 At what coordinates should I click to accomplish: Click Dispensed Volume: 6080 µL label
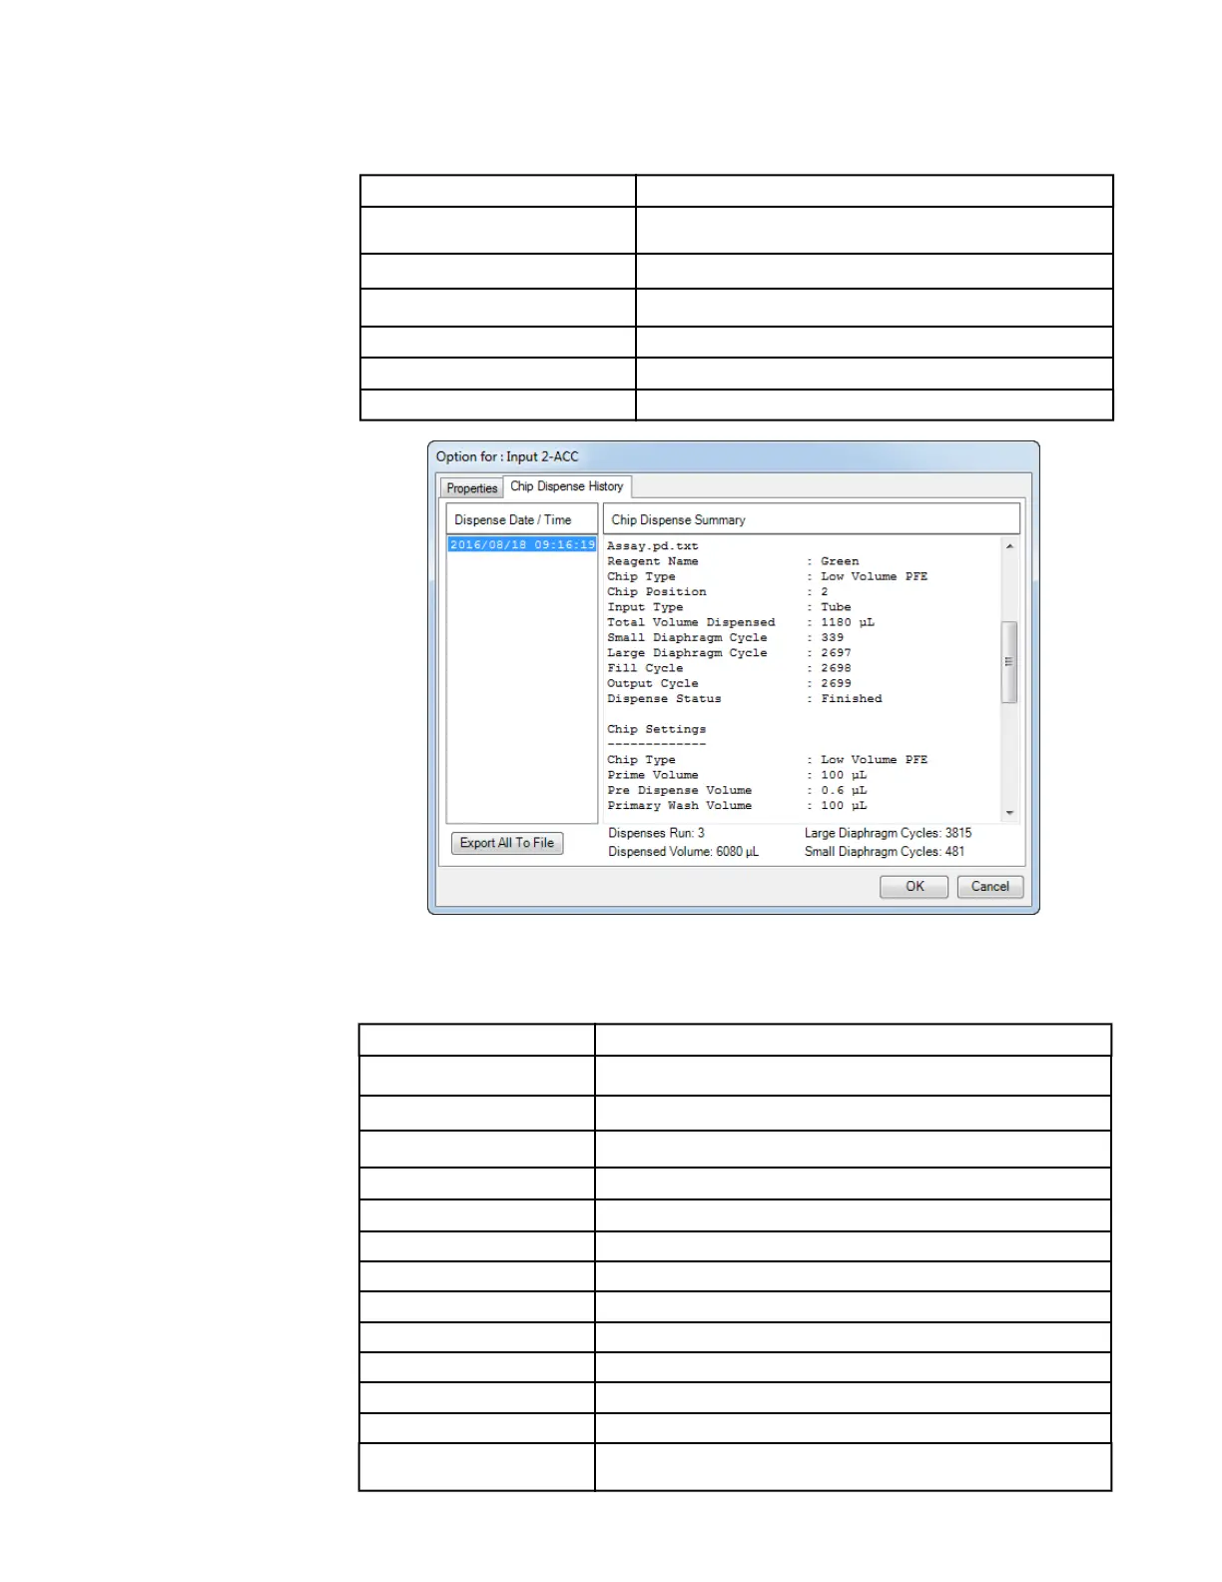coord(683,852)
